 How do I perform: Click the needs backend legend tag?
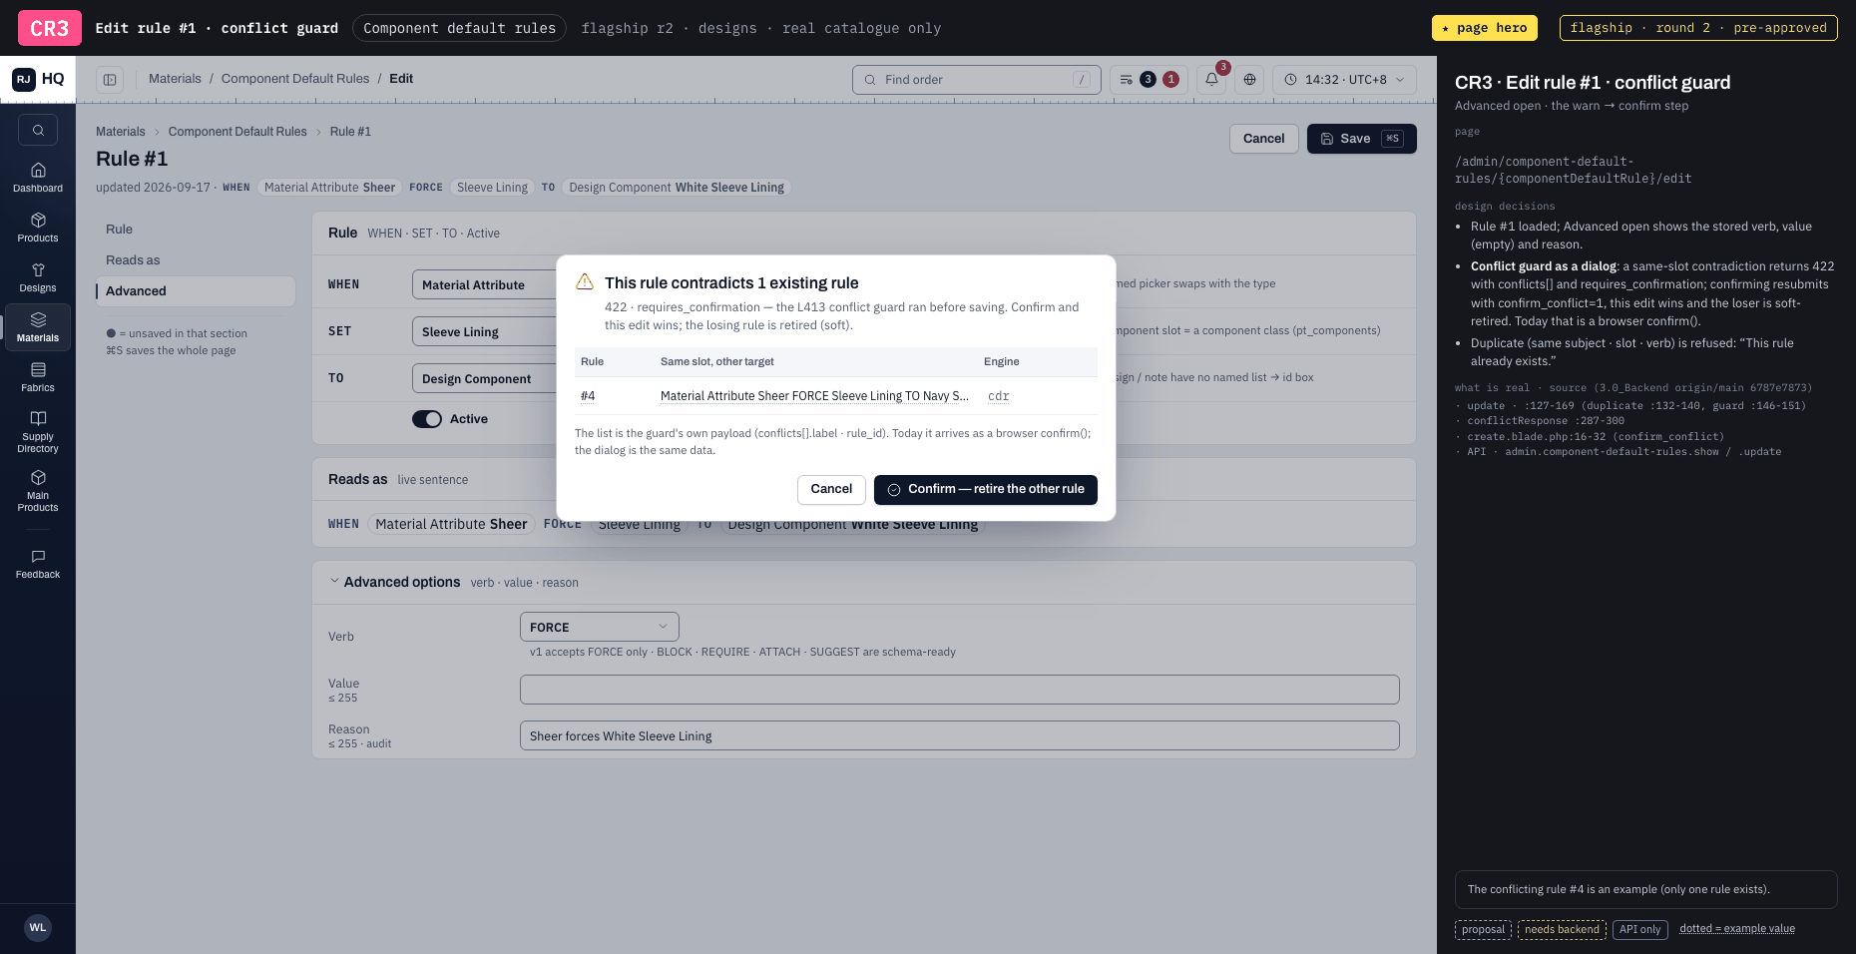1562,929
